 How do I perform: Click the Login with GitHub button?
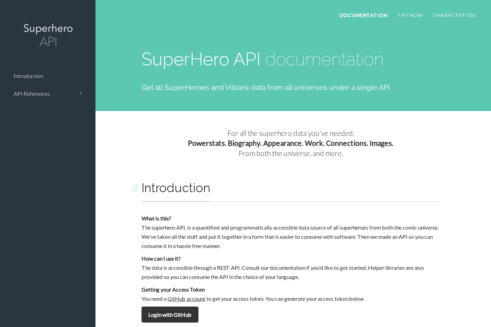coord(169,314)
